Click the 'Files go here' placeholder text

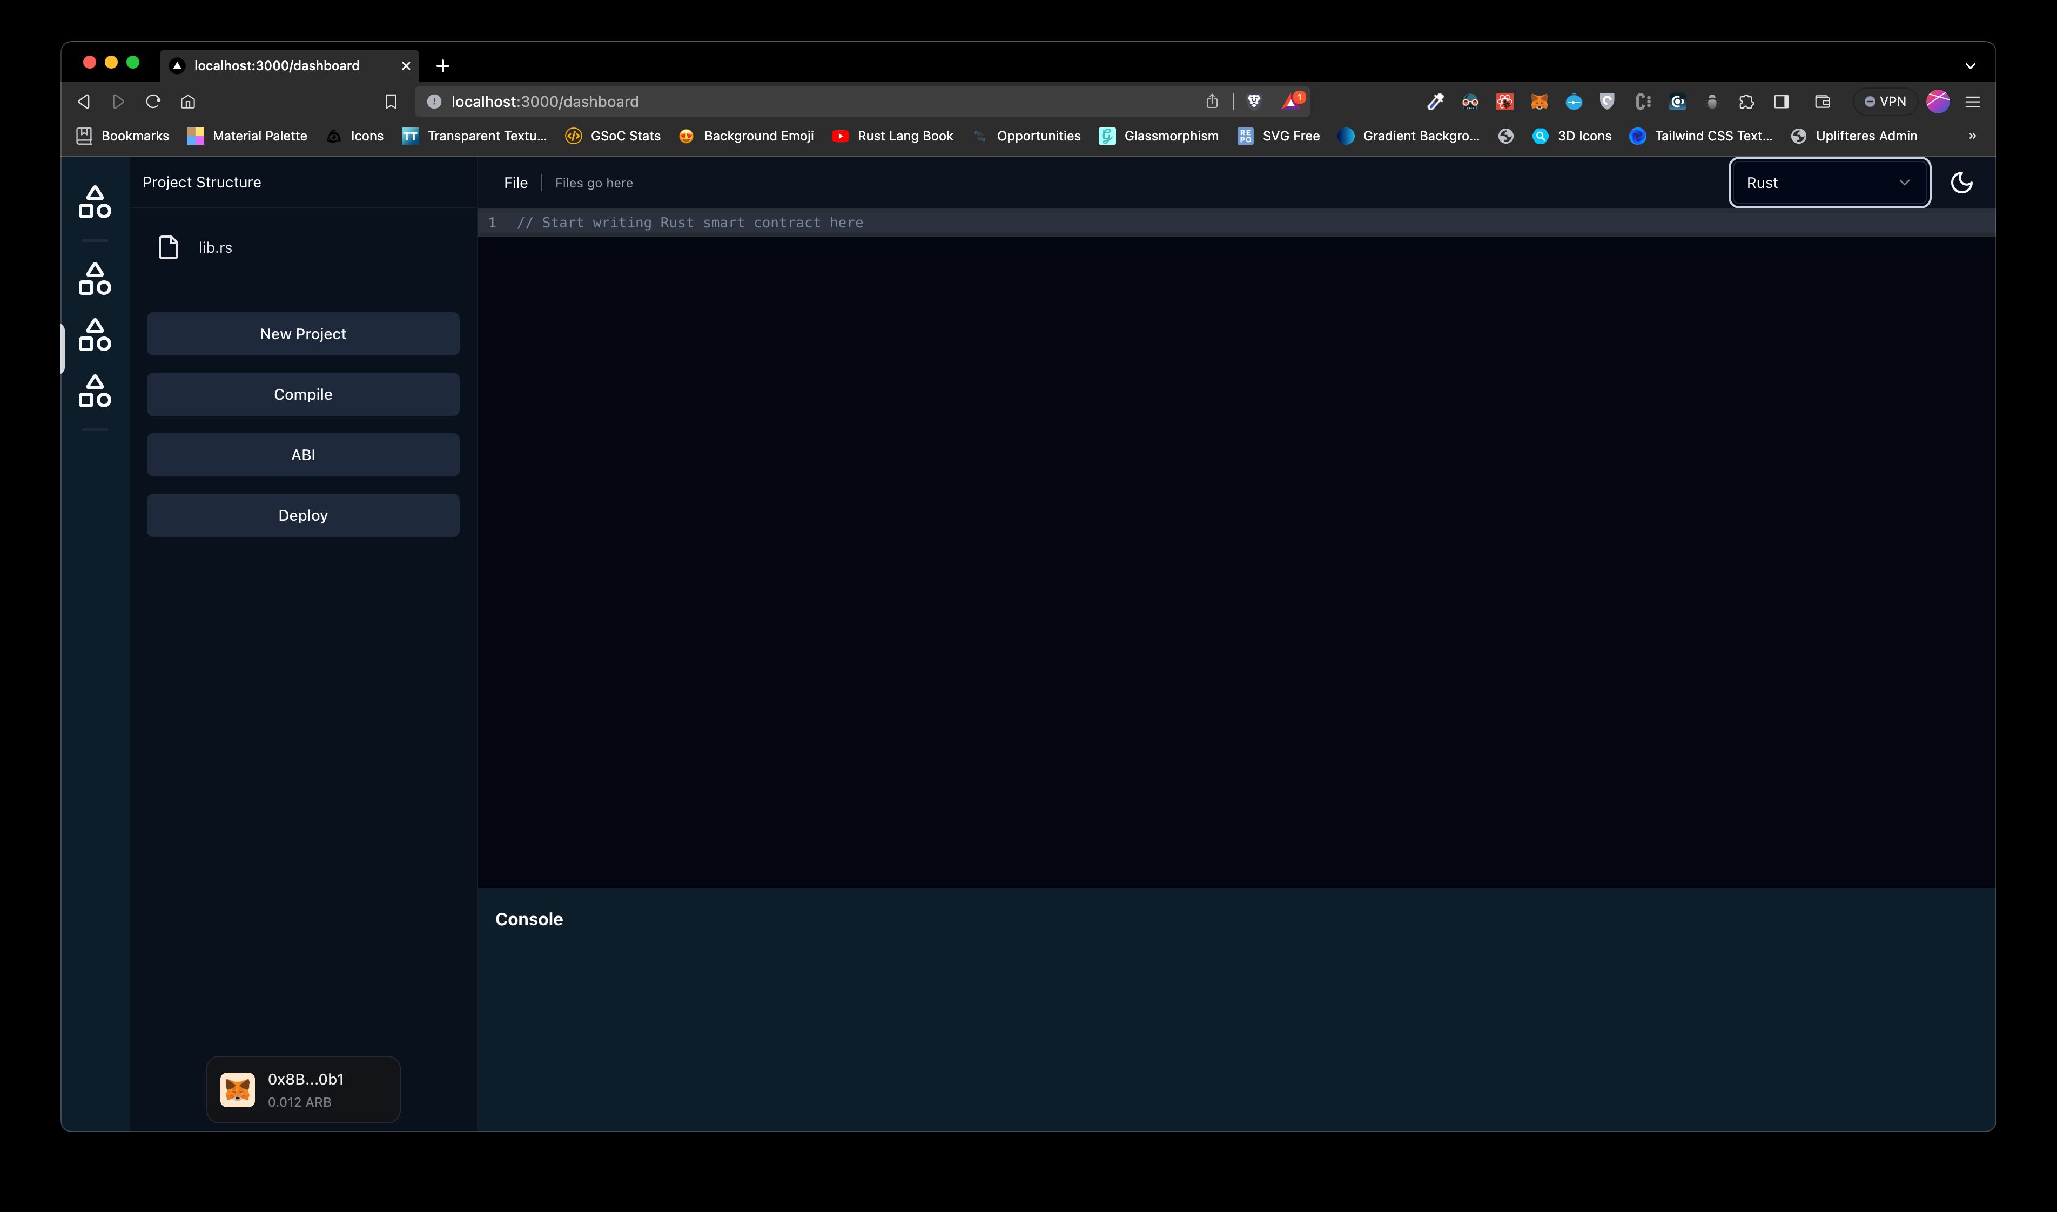click(x=594, y=183)
